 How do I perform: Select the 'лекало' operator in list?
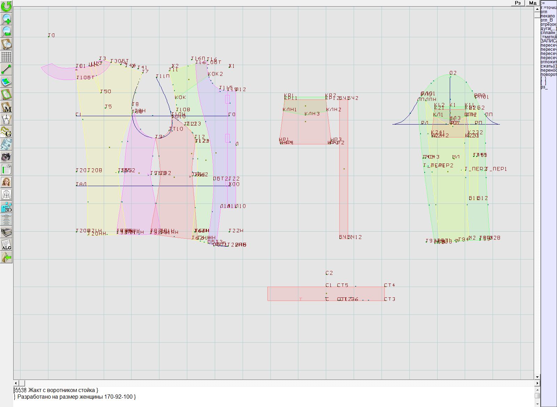(x=548, y=16)
